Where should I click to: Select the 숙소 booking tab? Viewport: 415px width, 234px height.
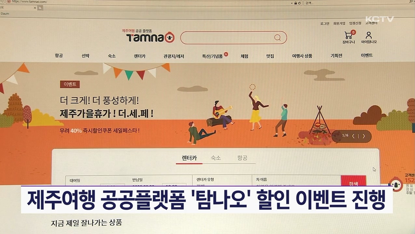pyautogui.click(x=216, y=158)
